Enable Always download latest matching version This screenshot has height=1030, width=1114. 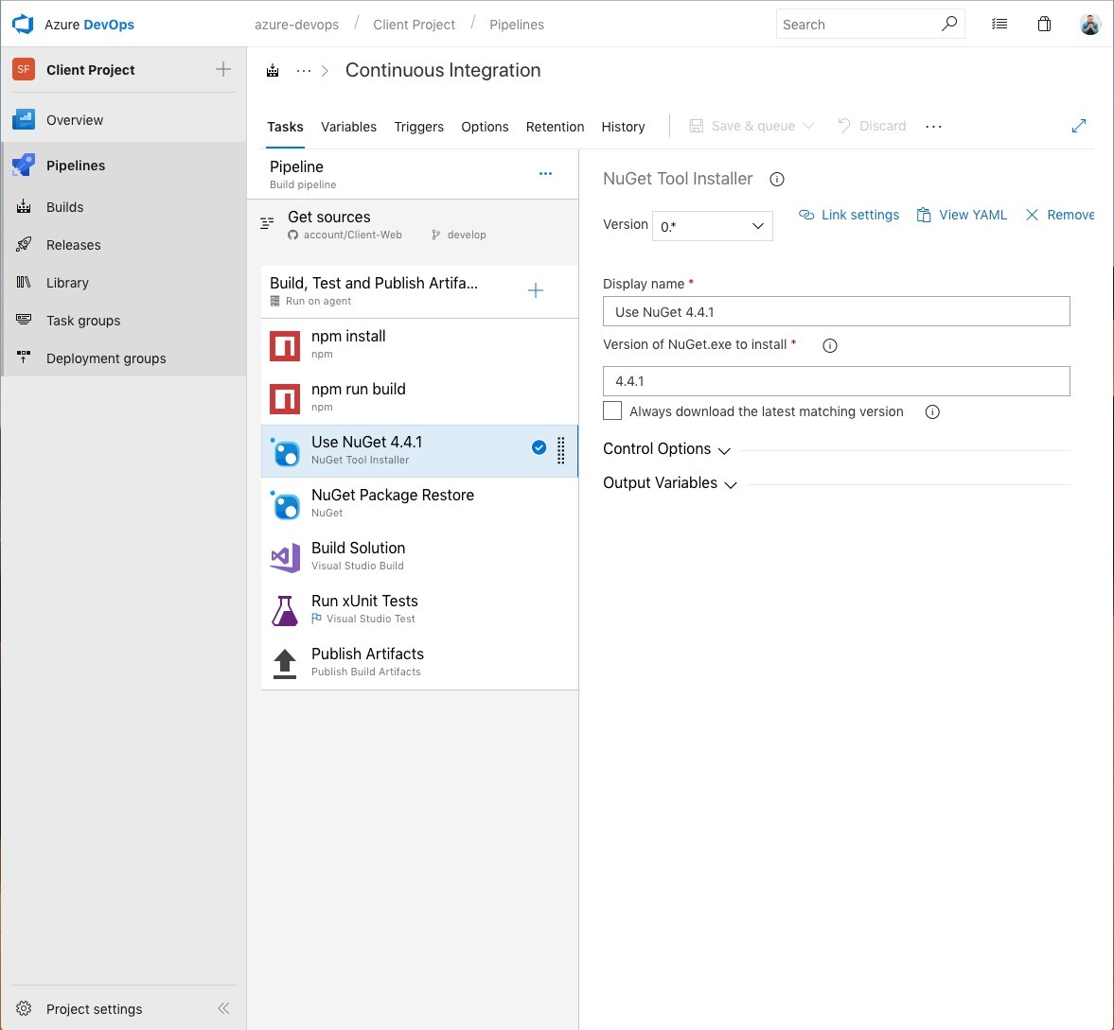pyautogui.click(x=612, y=411)
